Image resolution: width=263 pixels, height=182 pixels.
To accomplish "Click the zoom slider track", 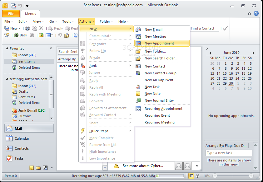I will tap(233, 176).
